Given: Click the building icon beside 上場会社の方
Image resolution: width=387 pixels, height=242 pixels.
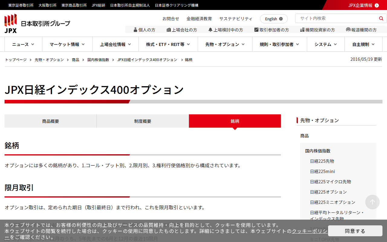Looking at the screenshot, I should click(169, 30).
